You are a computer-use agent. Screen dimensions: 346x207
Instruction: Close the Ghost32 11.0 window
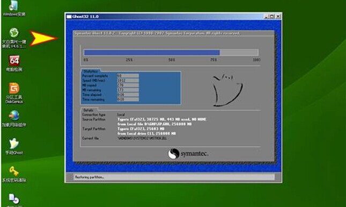pyautogui.click(x=278, y=16)
